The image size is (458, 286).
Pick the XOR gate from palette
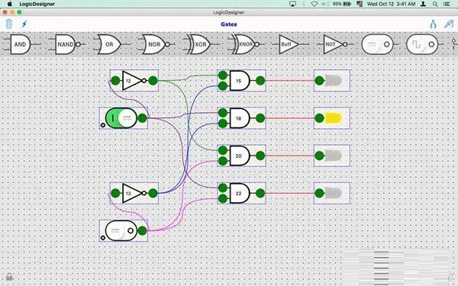[200, 44]
